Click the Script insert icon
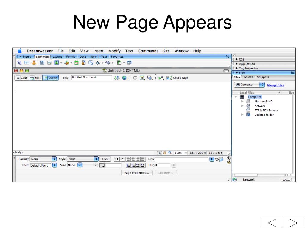Screen dimensions: 305x228 coord(108,63)
